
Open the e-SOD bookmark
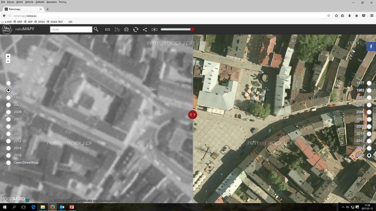(6, 22)
